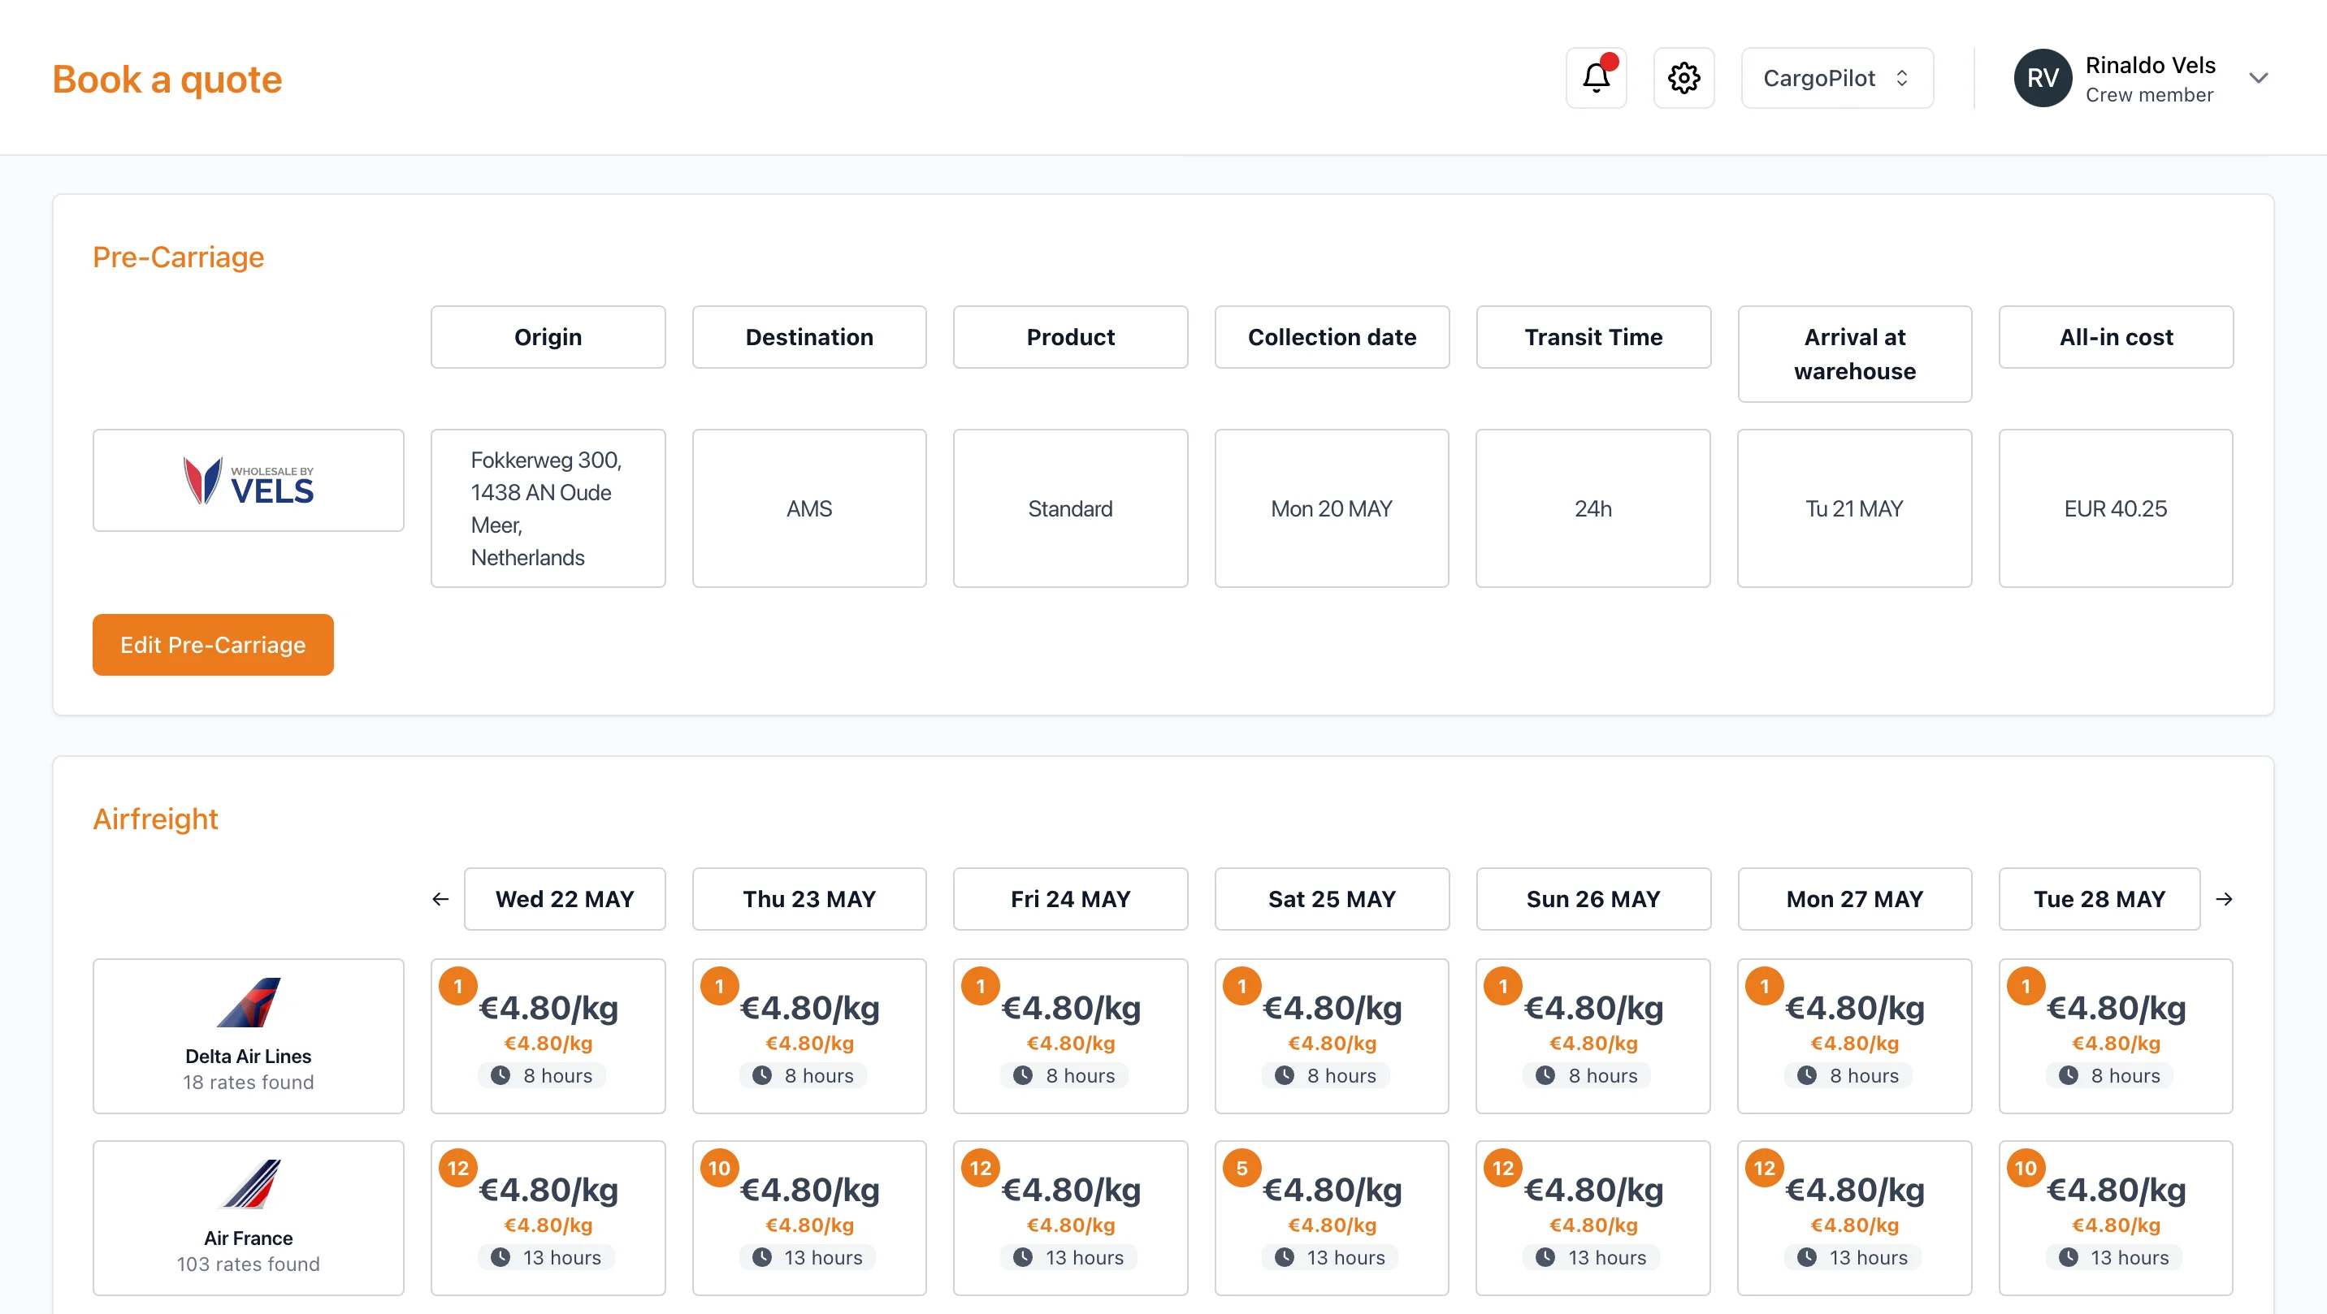Expand the Rinaldo Vels user menu
Viewport: 2327px width, 1314px height.
tap(2259, 78)
